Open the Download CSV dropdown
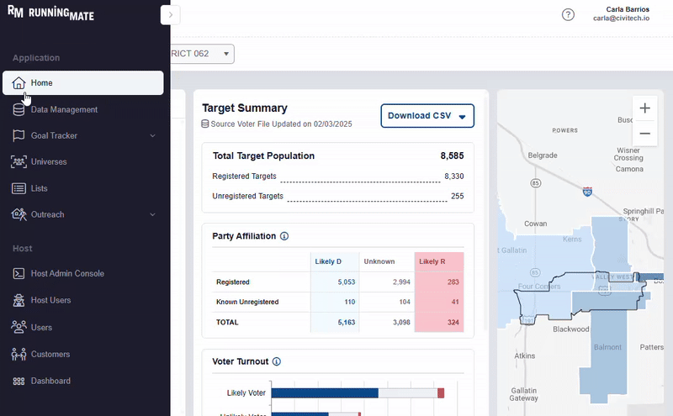Screen dimensions: 673x416 coord(427,116)
